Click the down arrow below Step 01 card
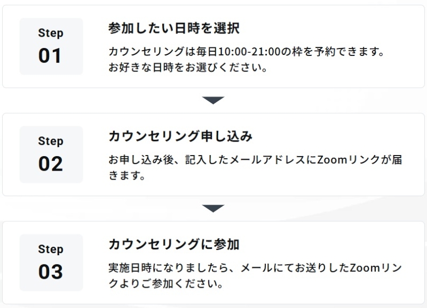Viewport: 427px width, 308px height. pyautogui.click(x=213, y=100)
